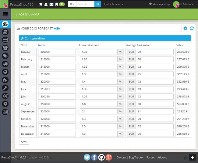Select the August sales value 504 000 €

tap(183, 104)
